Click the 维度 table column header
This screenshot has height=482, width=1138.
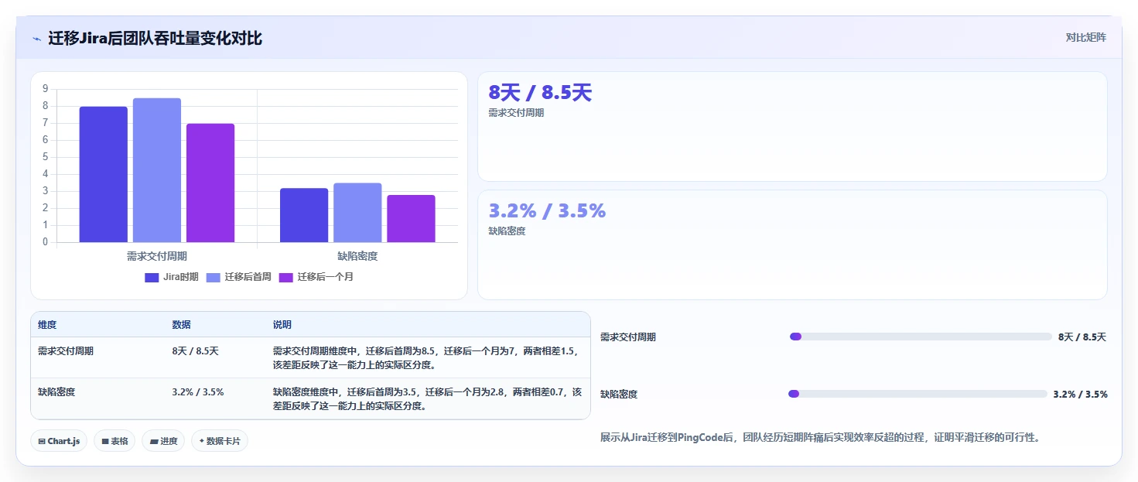point(47,325)
